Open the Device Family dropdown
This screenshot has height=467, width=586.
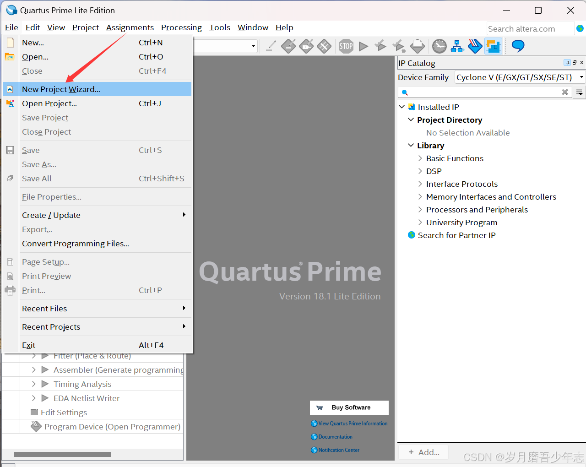point(520,77)
